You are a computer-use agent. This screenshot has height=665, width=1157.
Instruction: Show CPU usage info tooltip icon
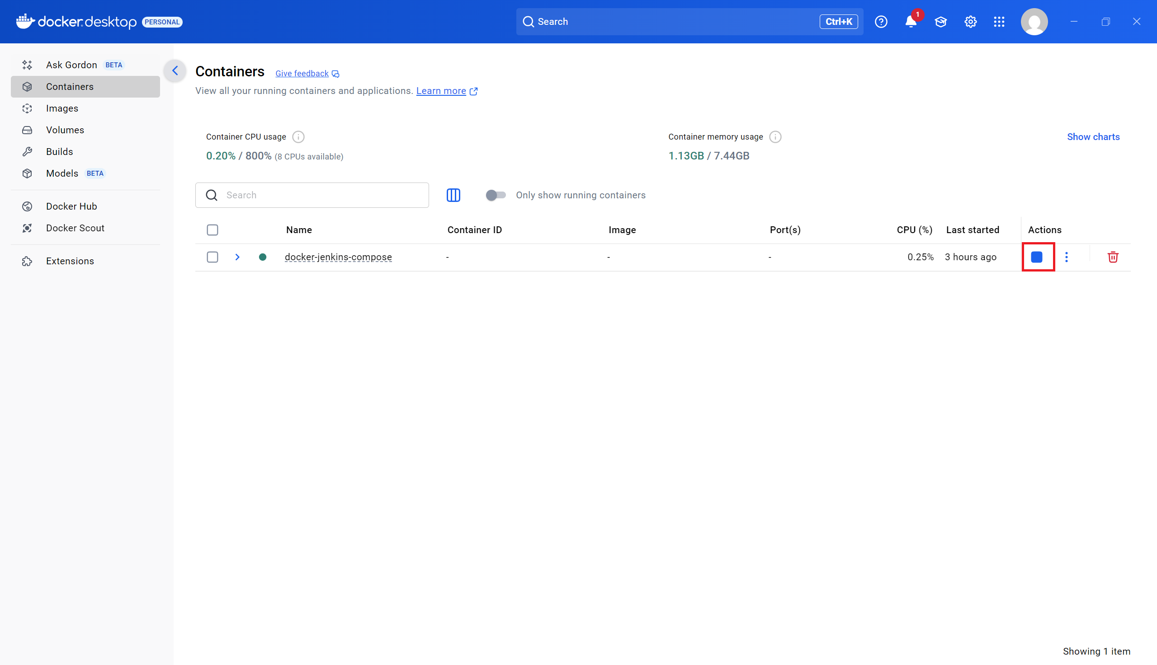point(298,137)
